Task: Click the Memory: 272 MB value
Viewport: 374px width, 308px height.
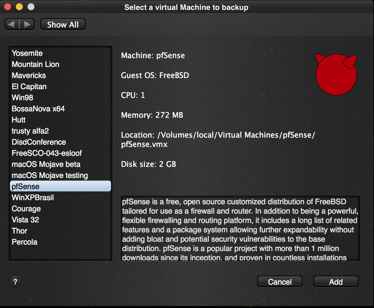Action: point(152,115)
